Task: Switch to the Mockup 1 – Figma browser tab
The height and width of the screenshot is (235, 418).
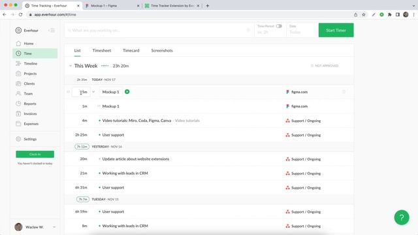Action: [x=112, y=6]
